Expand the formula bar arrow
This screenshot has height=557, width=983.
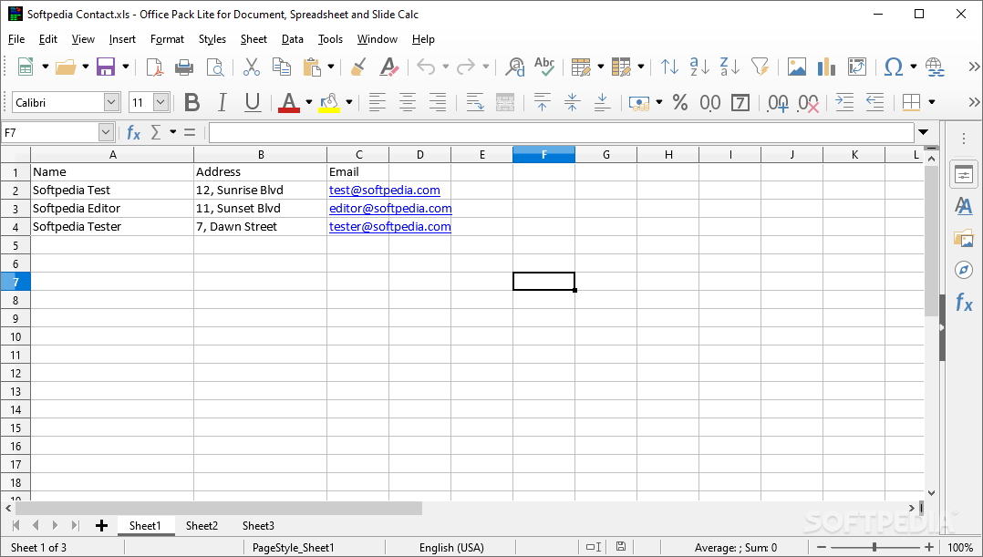(924, 132)
